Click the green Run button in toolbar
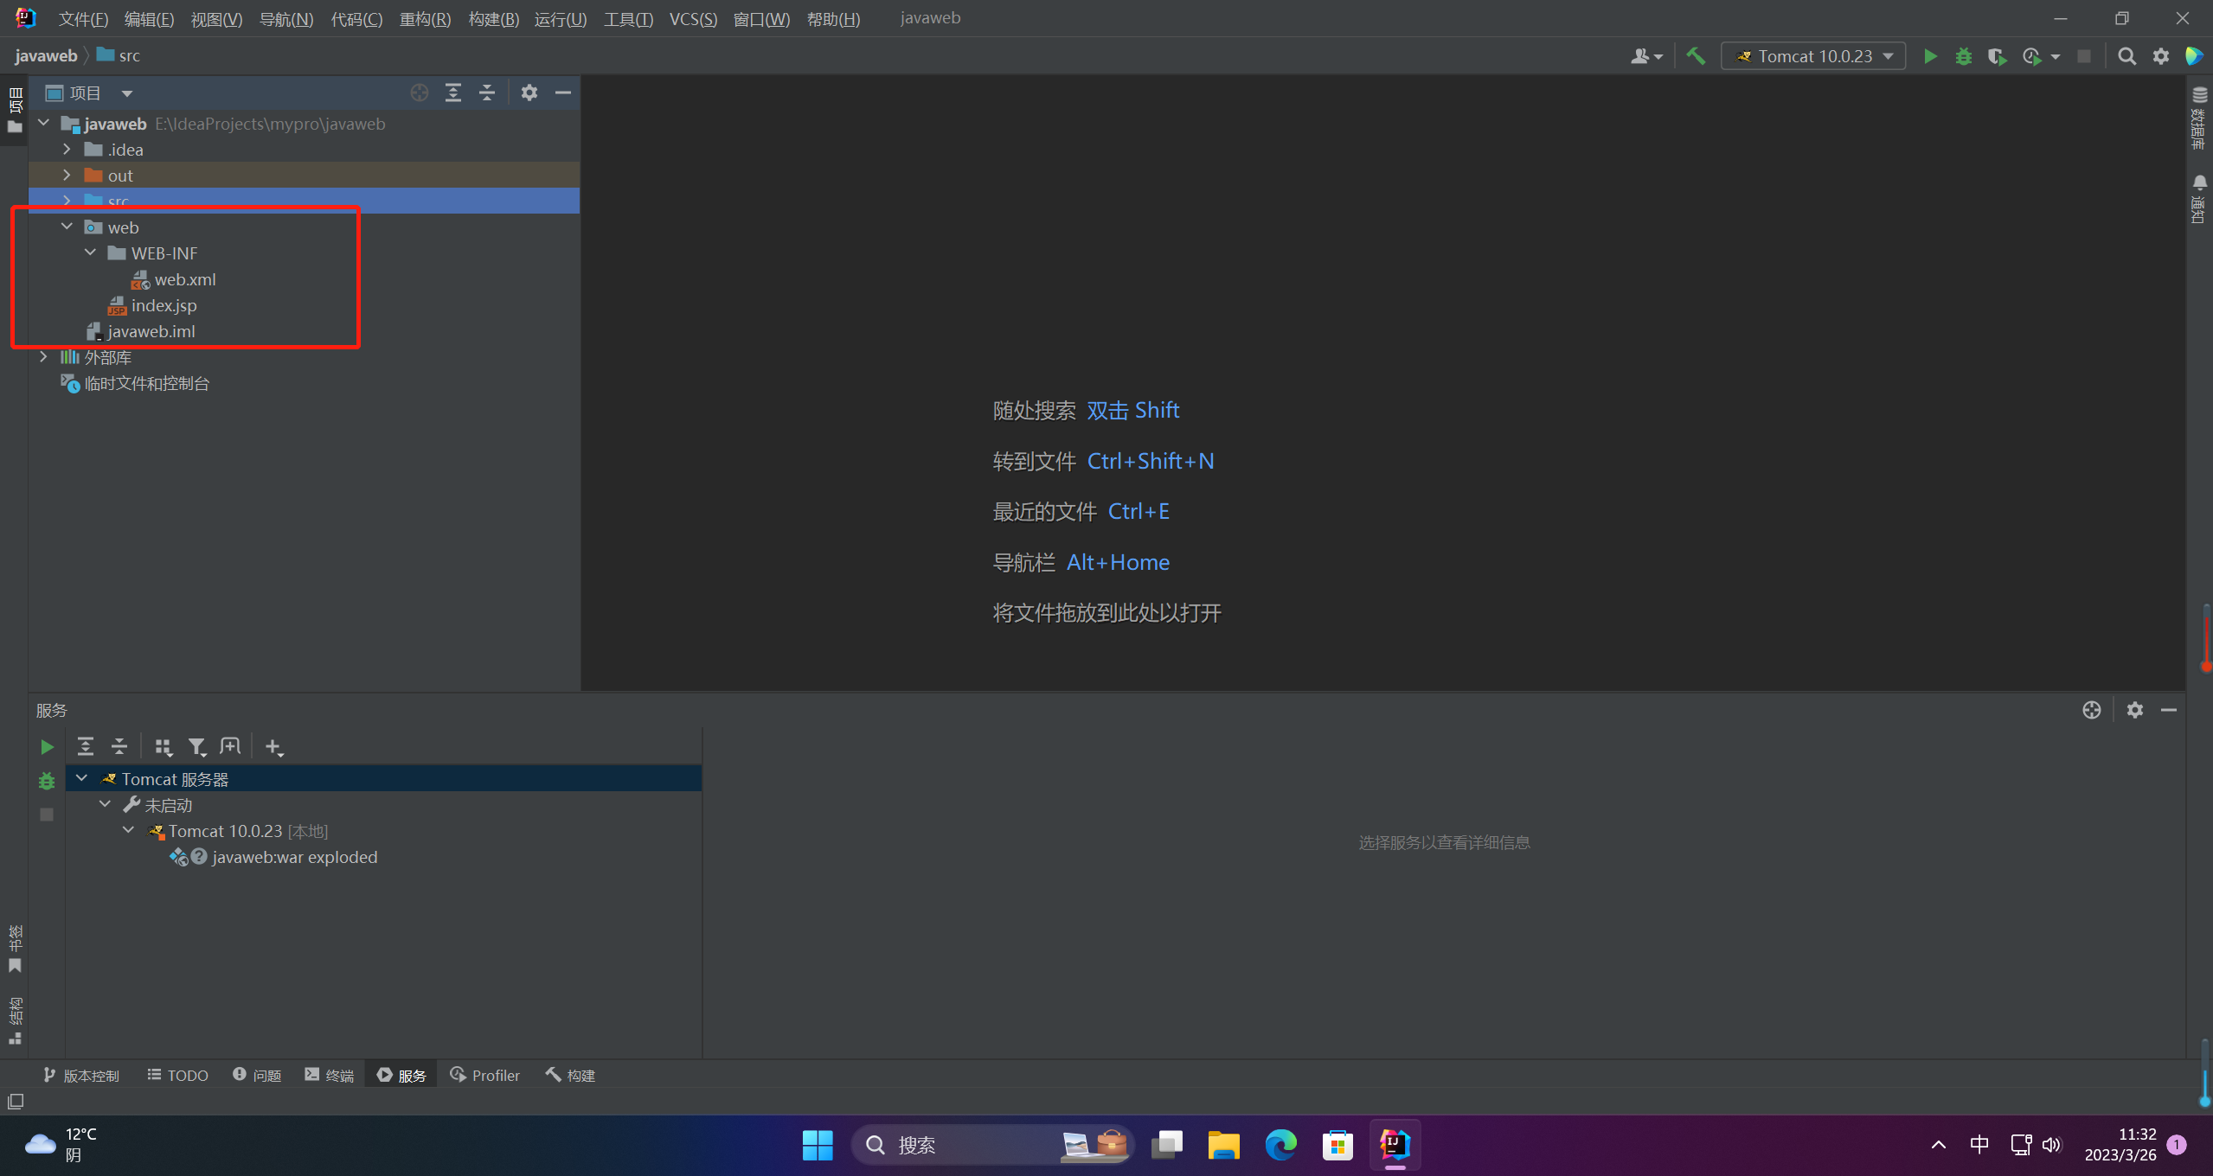Viewport: 2213px width, 1176px height. pos(1929,56)
